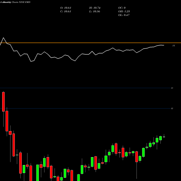This screenshot has height=181, width=181.
Task: Select the close value "C: 10.61"
Action: click(x=66, y=12)
